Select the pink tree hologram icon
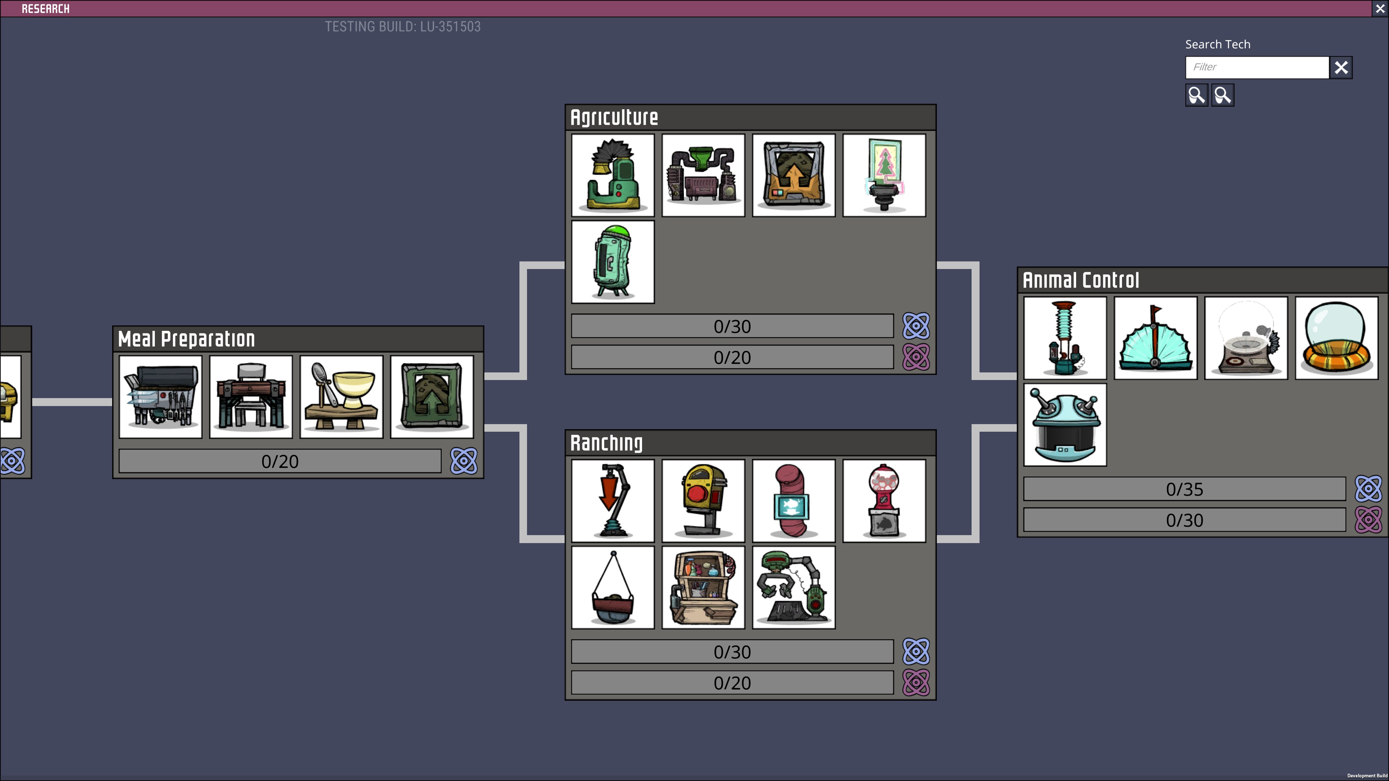Viewport: 1389px width, 781px height. click(x=884, y=176)
